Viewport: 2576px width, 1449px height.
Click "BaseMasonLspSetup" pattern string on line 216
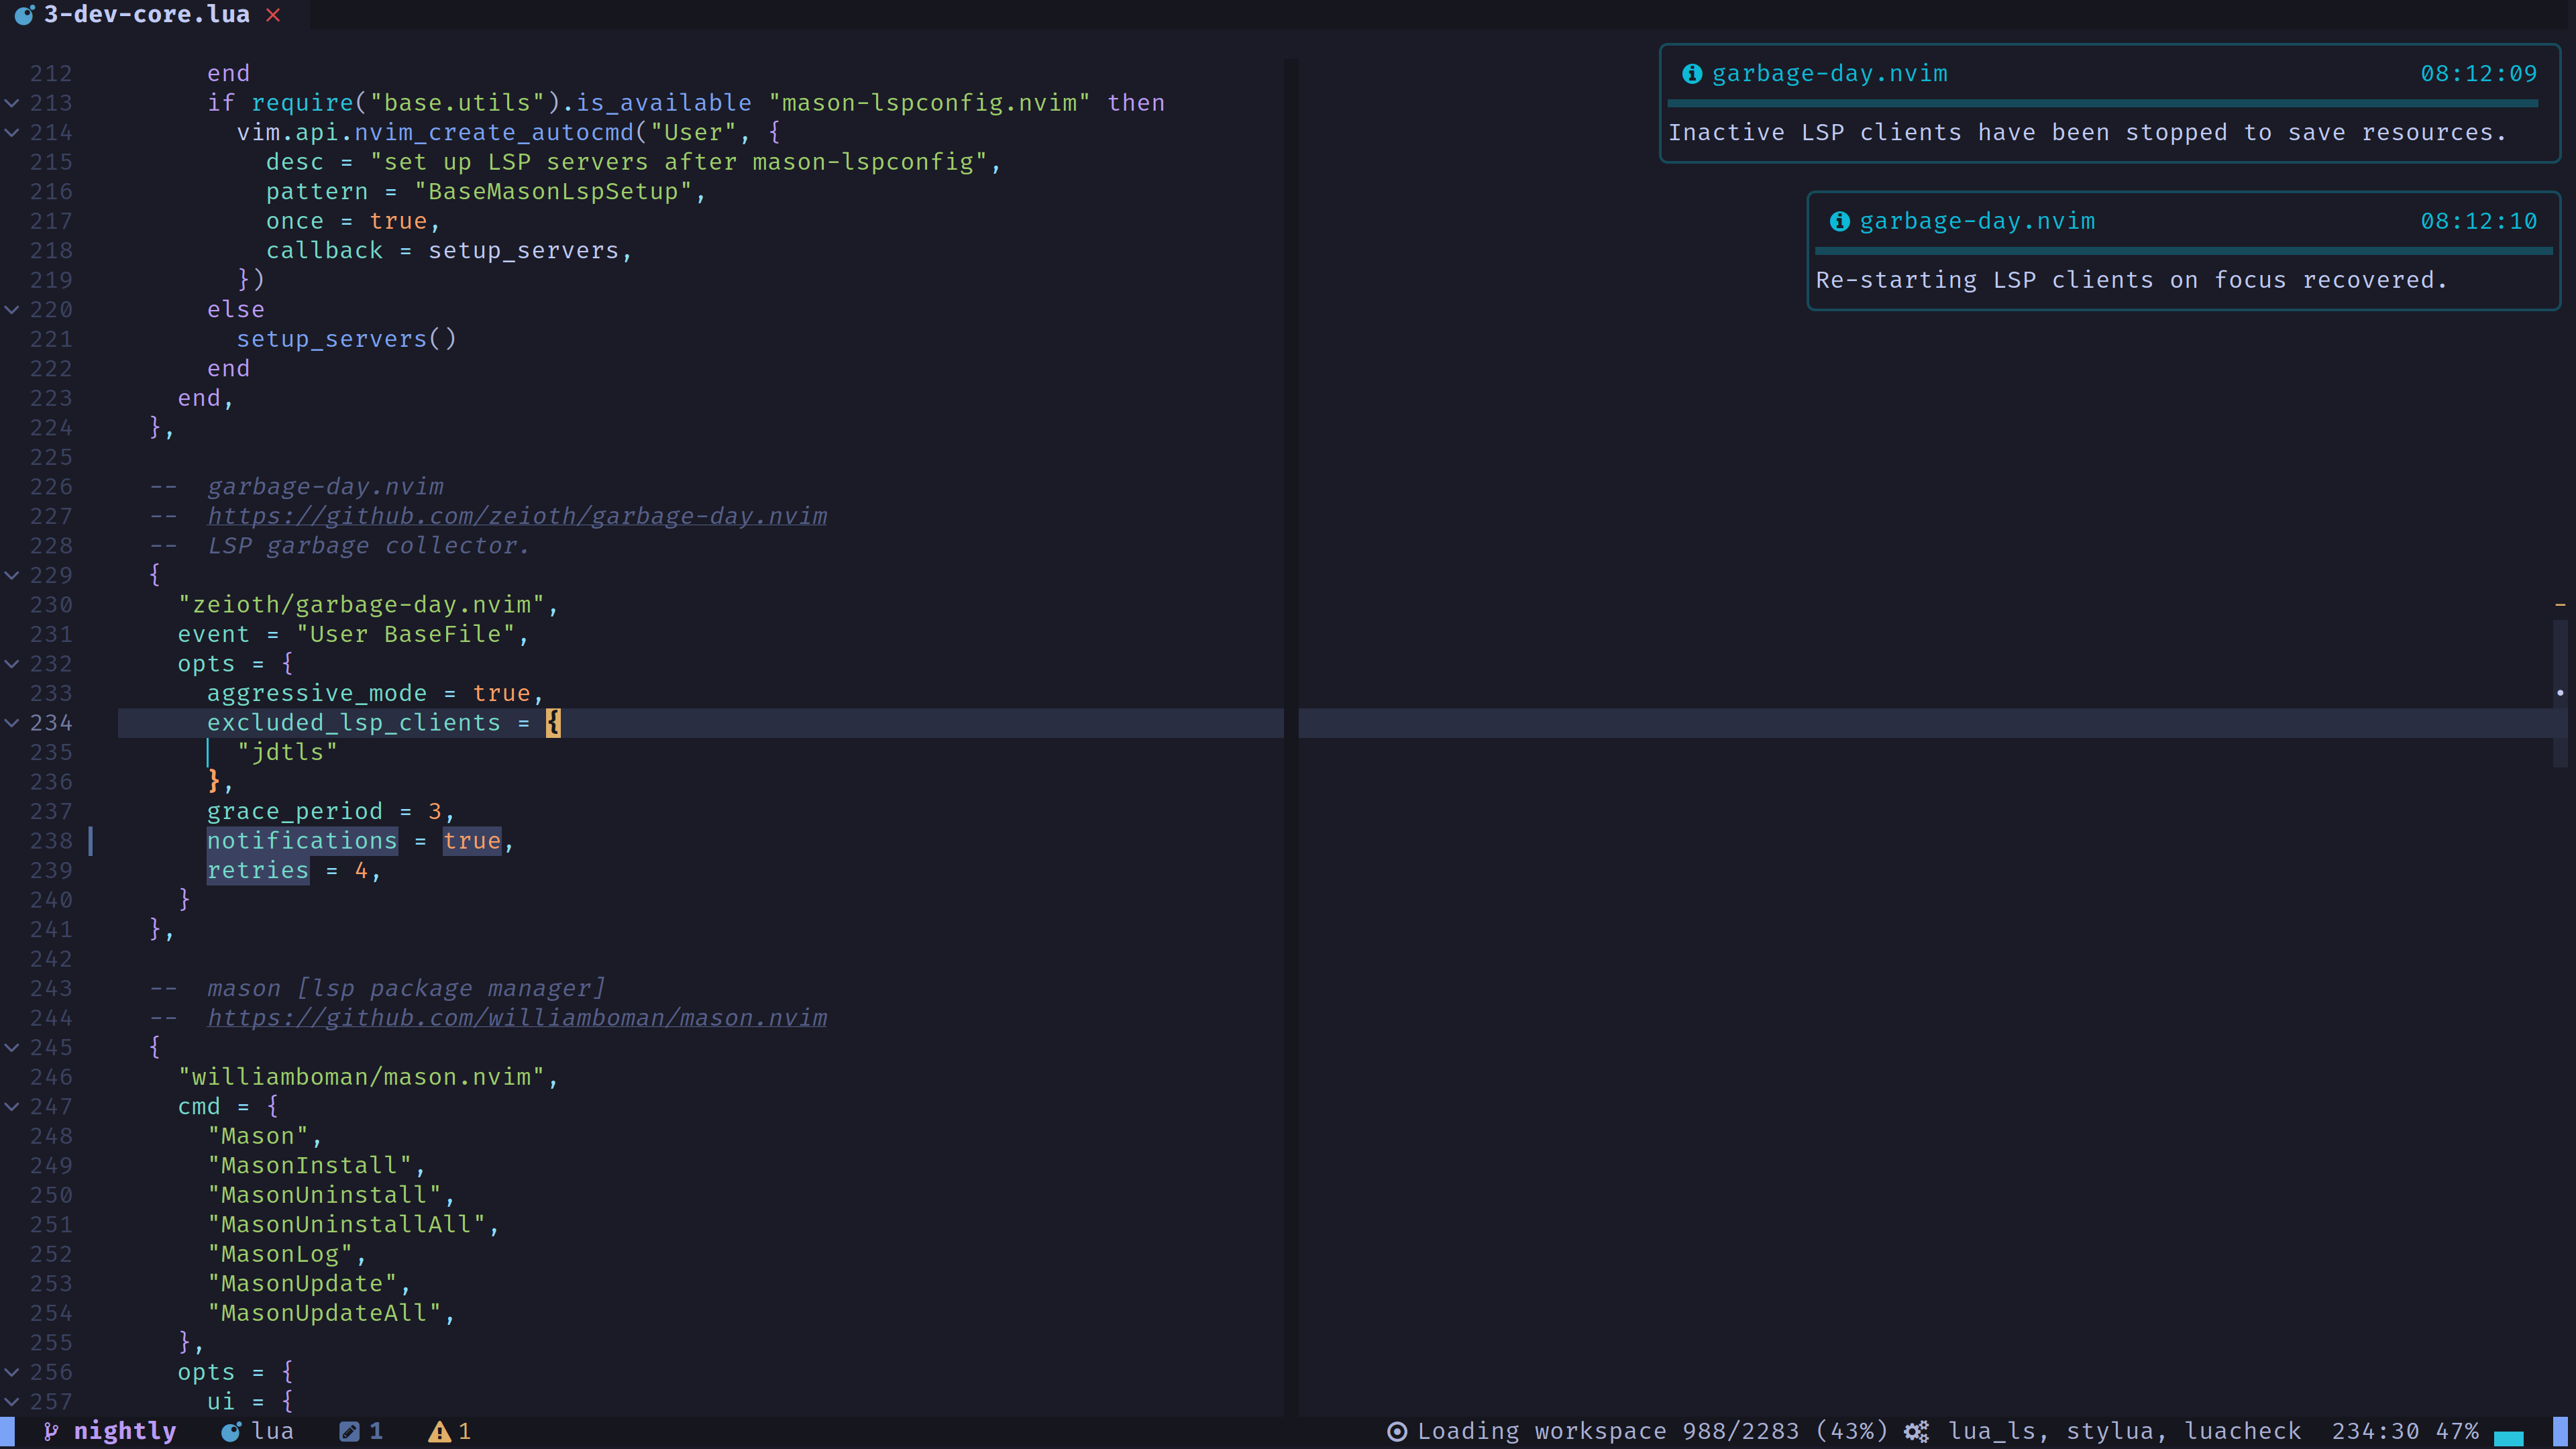tap(553, 192)
